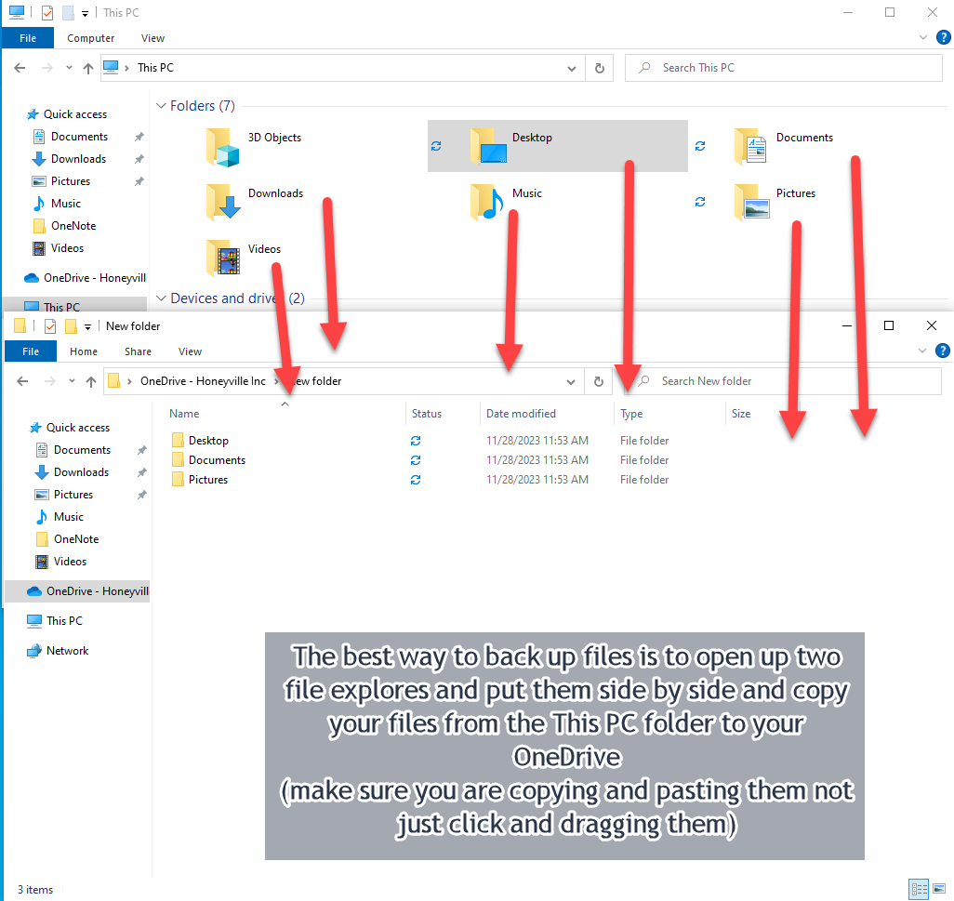
Task: Expand the ribbon in New folder window
Action: point(922,351)
